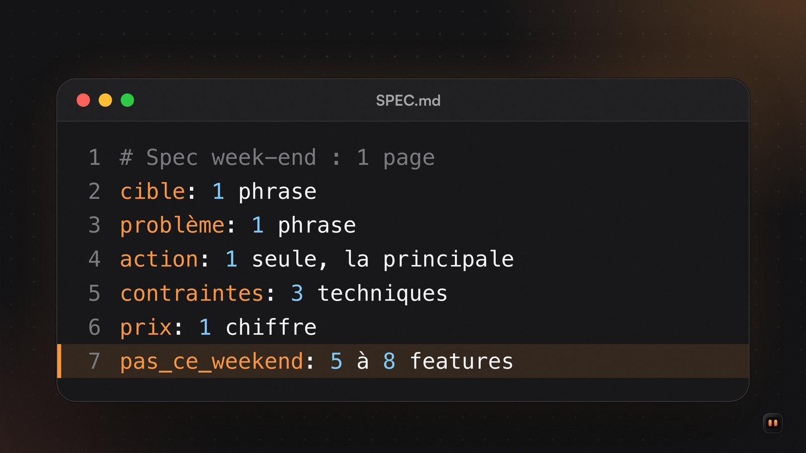Click the word 'features' on line 7
The image size is (806, 453).
click(461, 361)
